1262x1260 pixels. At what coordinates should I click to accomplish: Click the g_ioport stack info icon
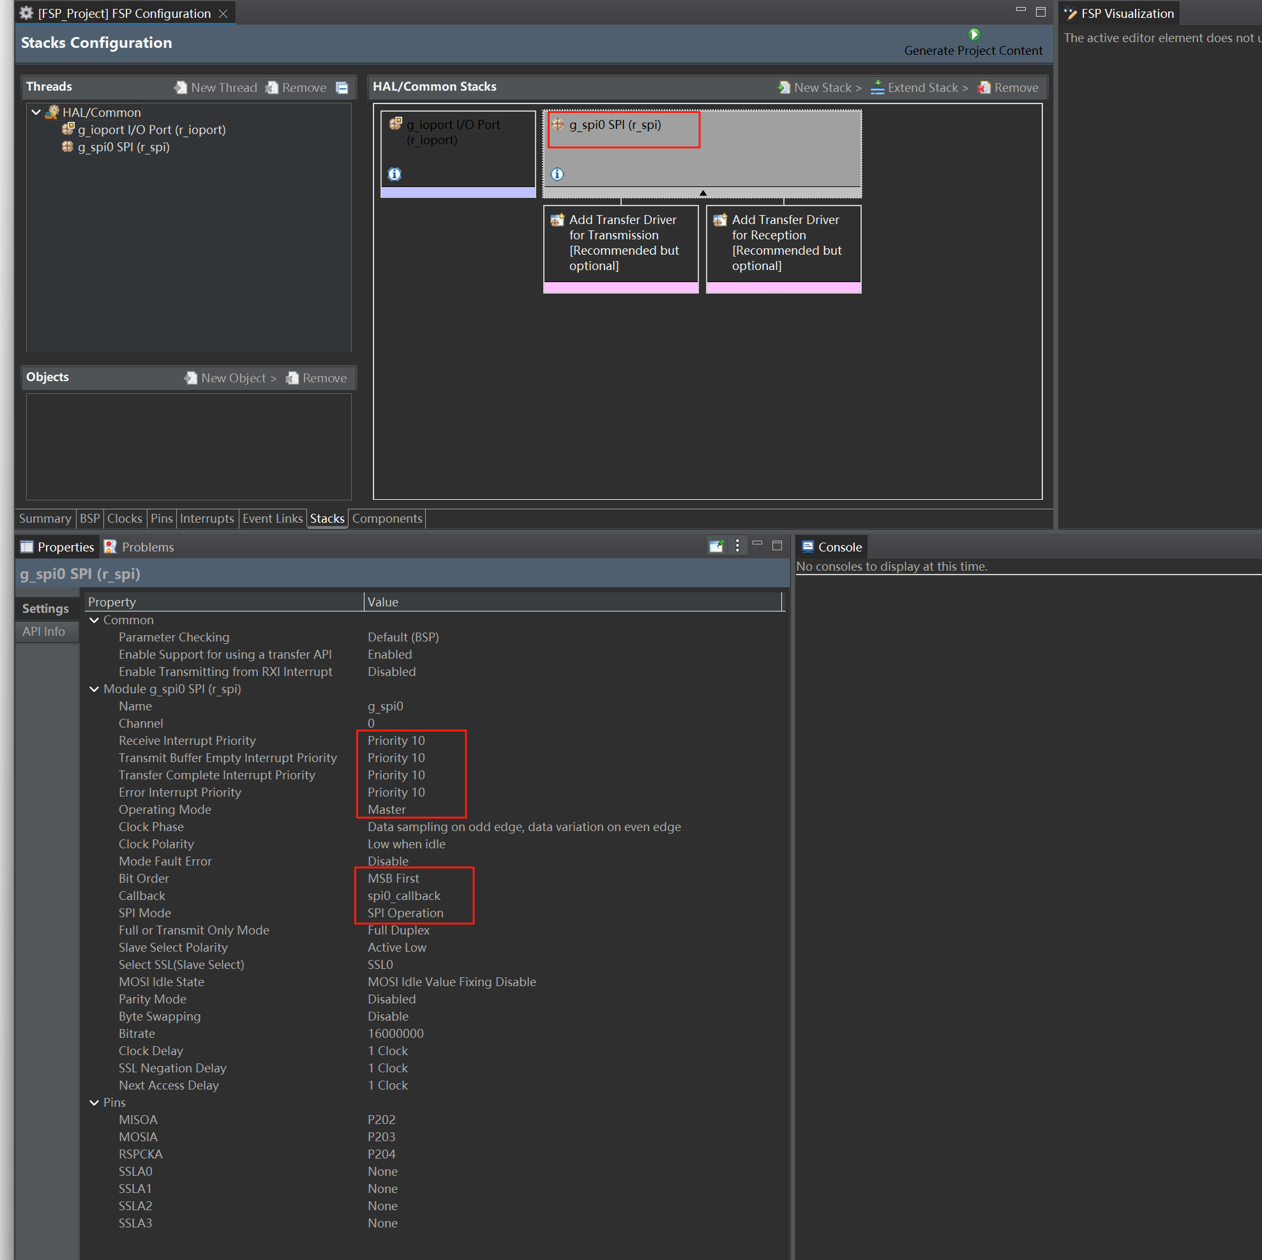pyautogui.click(x=394, y=174)
